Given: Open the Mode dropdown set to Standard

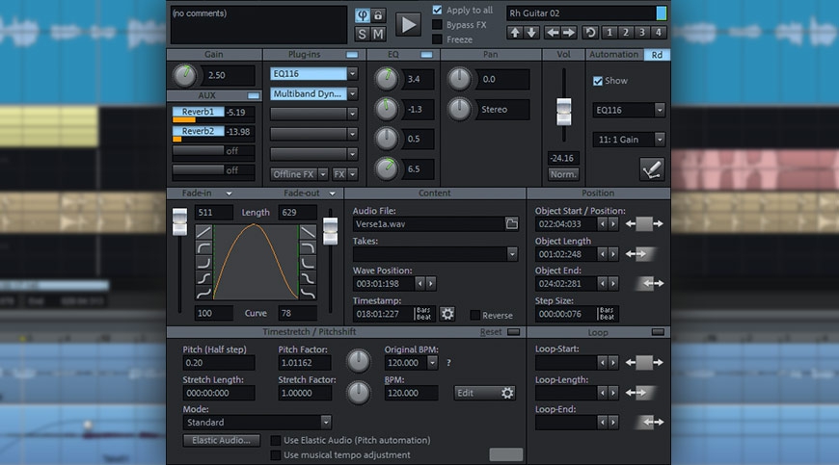Looking at the screenshot, I should (325, 422).
